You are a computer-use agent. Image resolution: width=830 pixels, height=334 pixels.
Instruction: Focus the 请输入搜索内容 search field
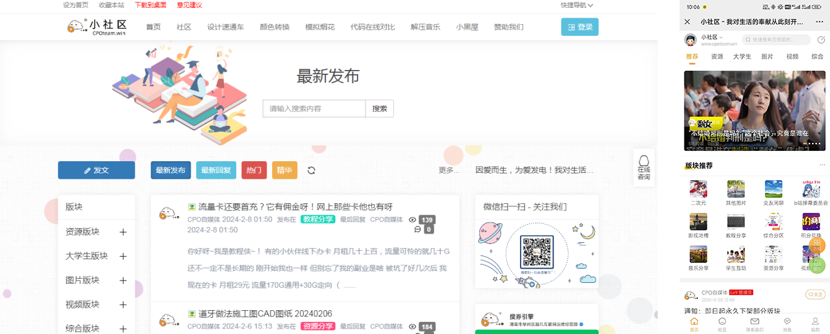(314, 108)
